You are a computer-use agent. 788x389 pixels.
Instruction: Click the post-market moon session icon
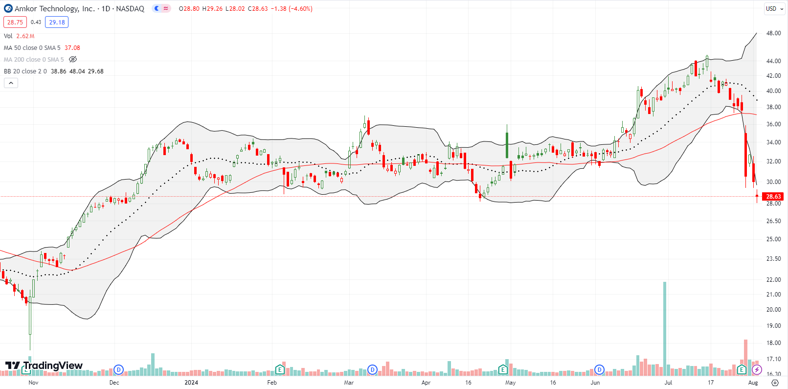coord(157,8)
